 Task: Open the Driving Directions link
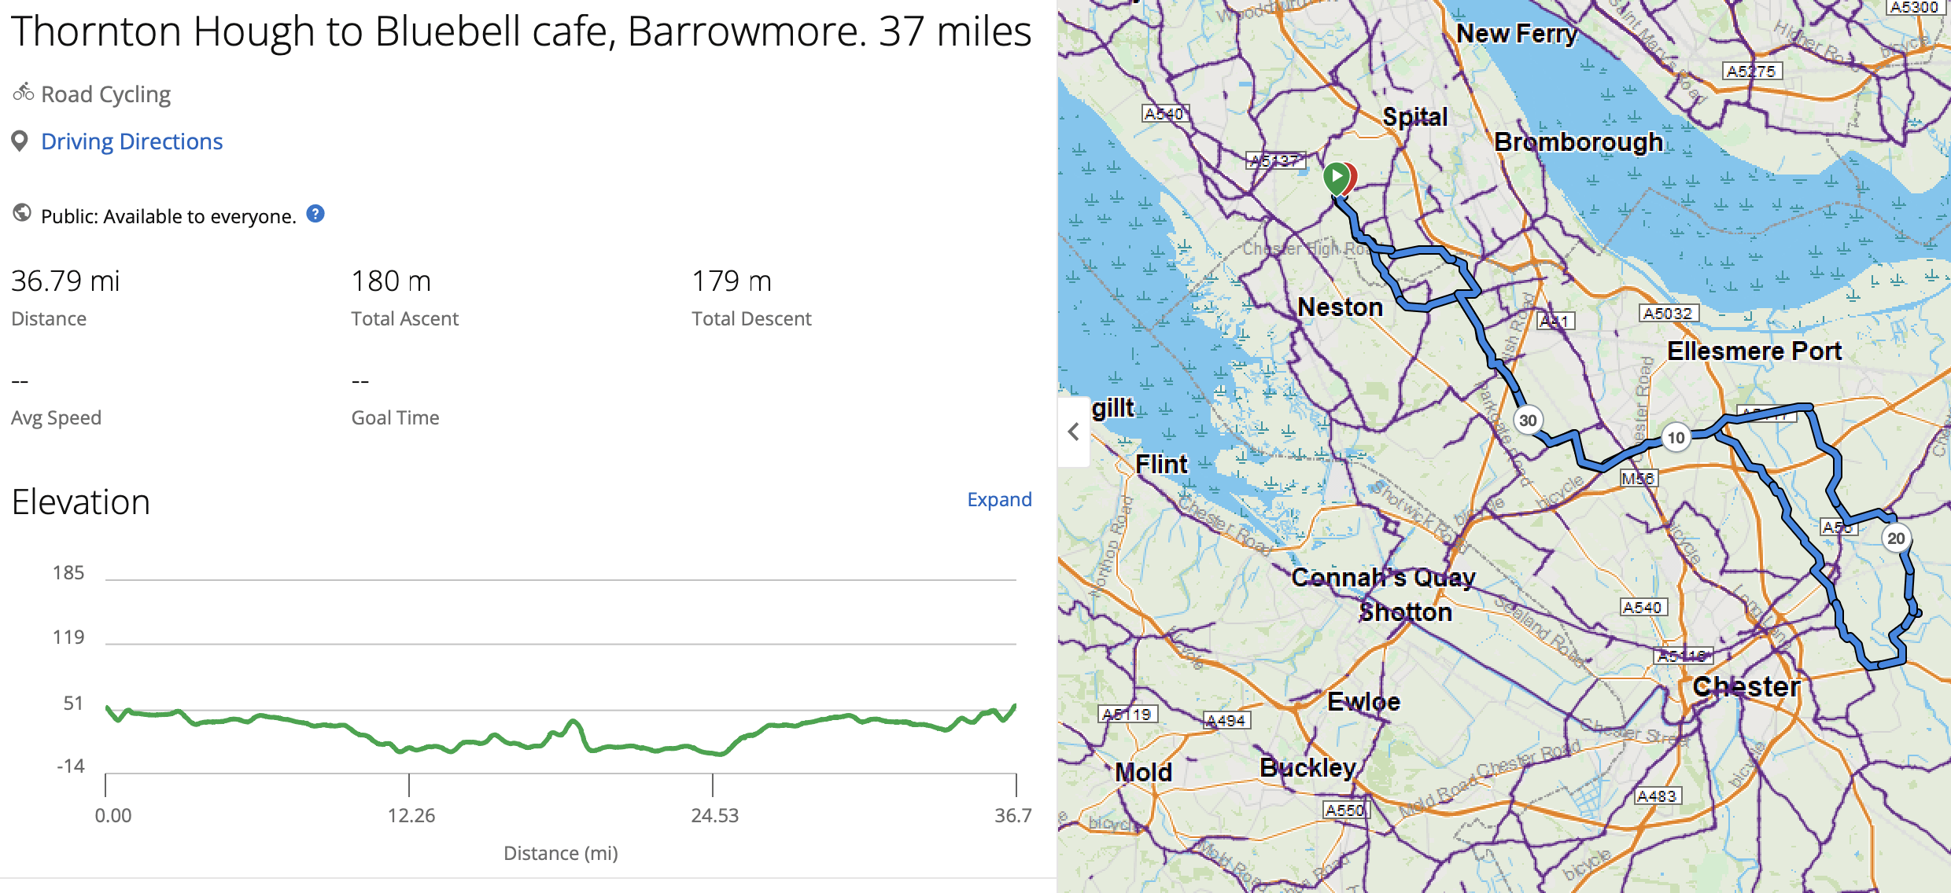pos(131,141)
